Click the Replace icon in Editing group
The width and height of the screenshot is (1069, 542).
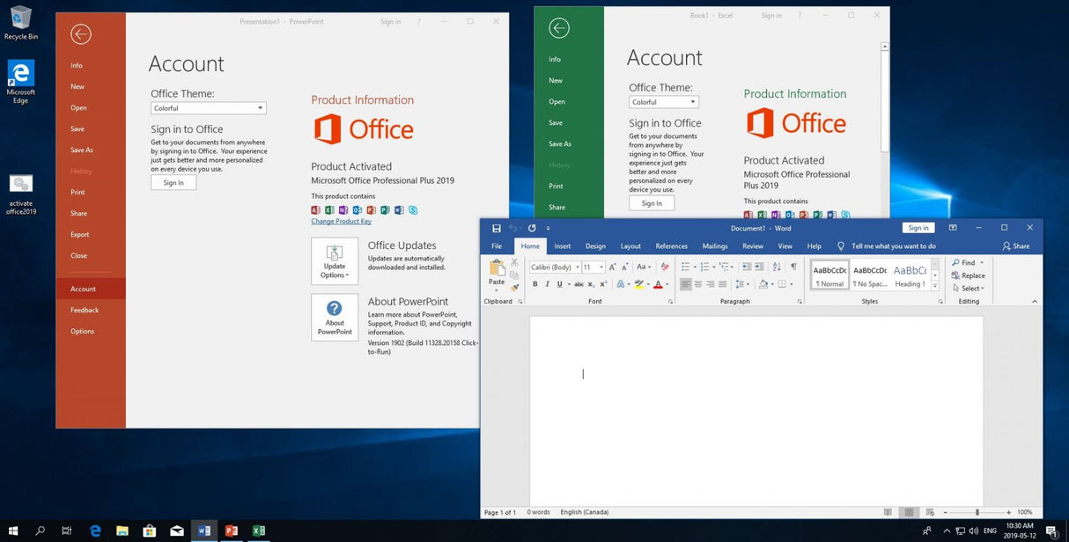969,275
